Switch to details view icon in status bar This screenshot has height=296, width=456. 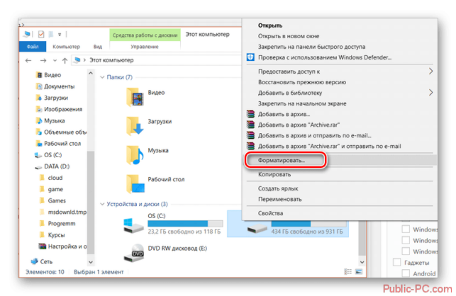tap(347, 272)
